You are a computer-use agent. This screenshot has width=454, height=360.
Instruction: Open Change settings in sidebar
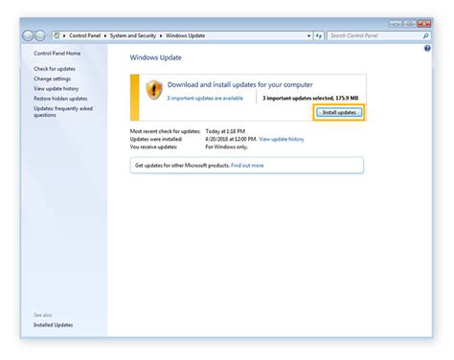tap(52, 79)
